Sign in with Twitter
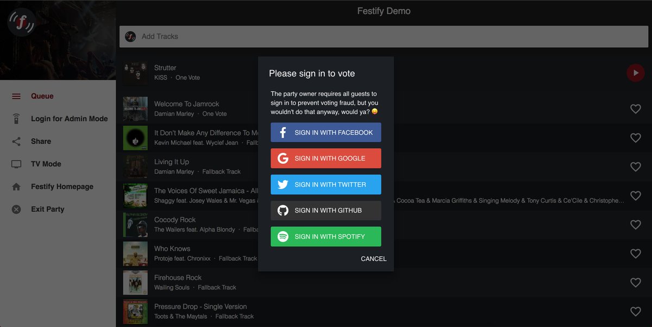The height and width of the screenshot is (327, 652). pyautogui.click(x=326, y=184)
